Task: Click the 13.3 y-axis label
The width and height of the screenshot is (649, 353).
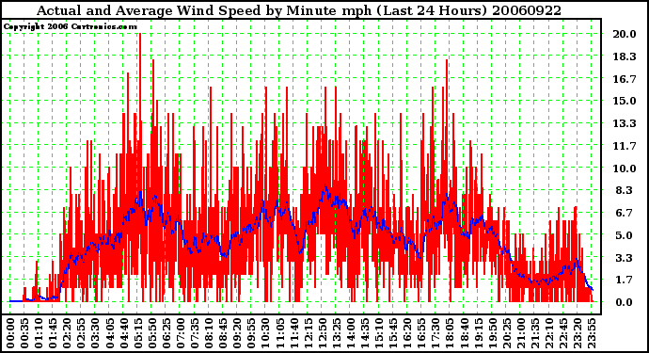Action: 625,123
